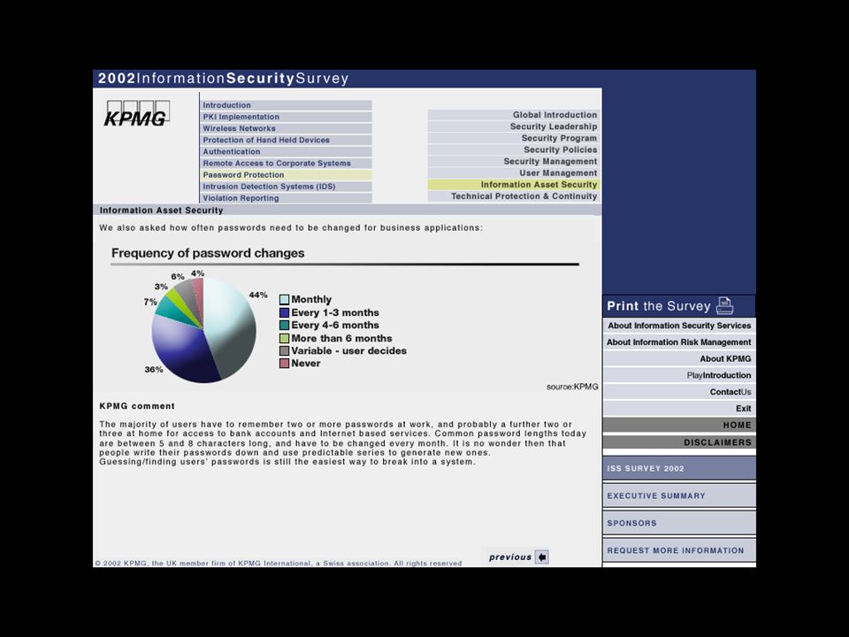Image resolution: width=849 pixels, height=637 pixels.
Task: Select Remote Access to Corporate Systems
Action: tap(286, 163)
